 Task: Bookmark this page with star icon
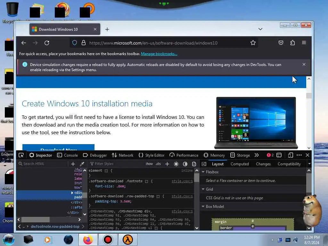tap(253, 43)
